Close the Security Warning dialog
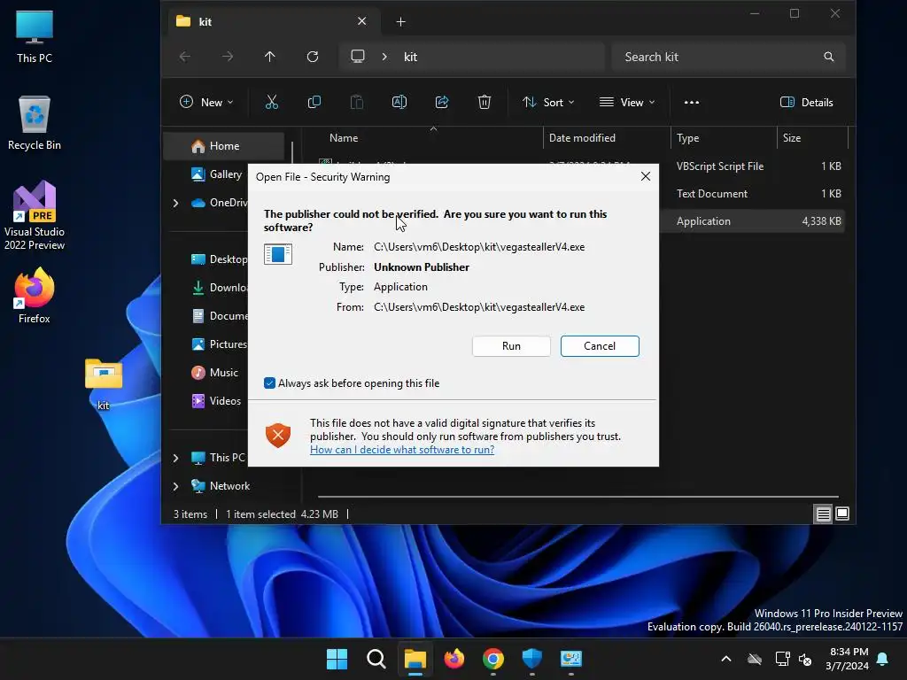The height and width of the screenshot is (680, 907). point(646,176)
